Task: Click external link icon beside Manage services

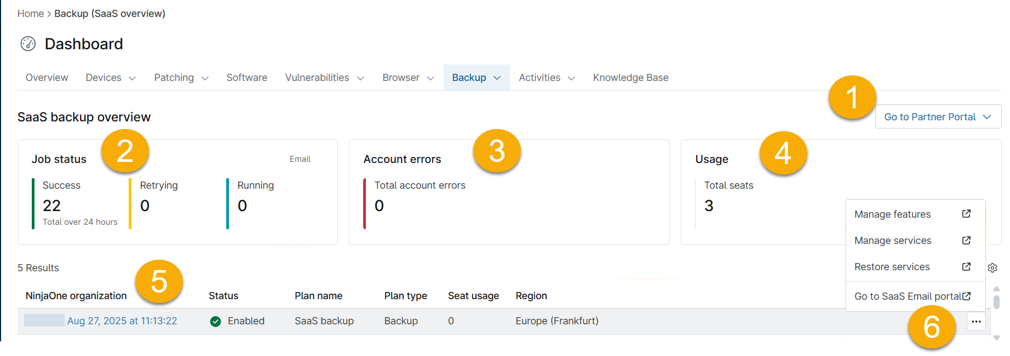Action: pos(966,241)
